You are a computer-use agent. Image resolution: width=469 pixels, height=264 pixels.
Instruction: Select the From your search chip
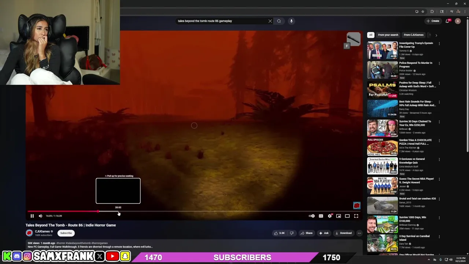(x=388, y=35)
